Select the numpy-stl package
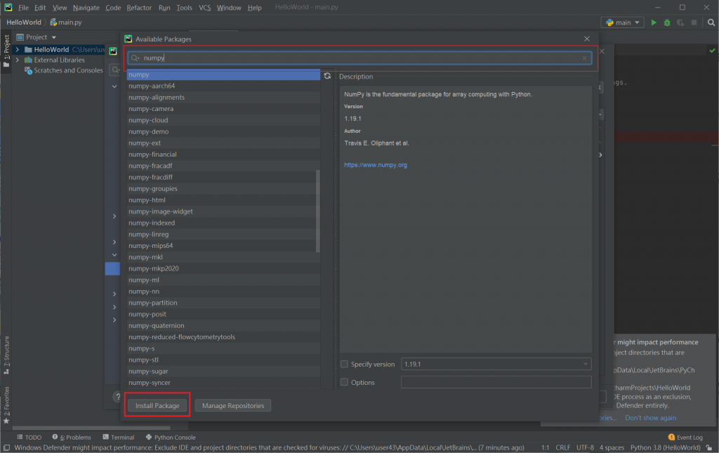This screenshot has width=719, height=453. (223, 360)
